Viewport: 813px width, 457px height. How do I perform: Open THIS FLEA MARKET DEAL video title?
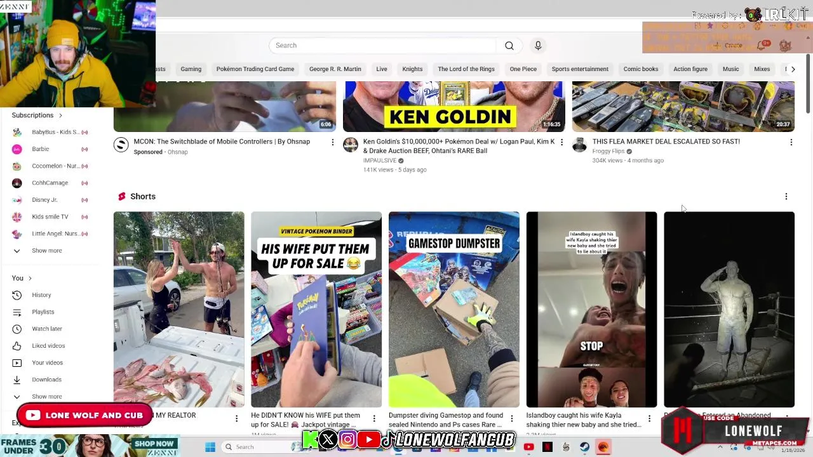[x=666, y=142]
